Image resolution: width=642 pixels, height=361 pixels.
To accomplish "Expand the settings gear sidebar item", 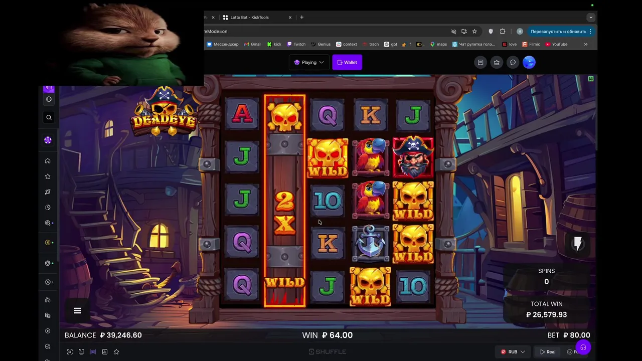I will click(x=49, y=282).
